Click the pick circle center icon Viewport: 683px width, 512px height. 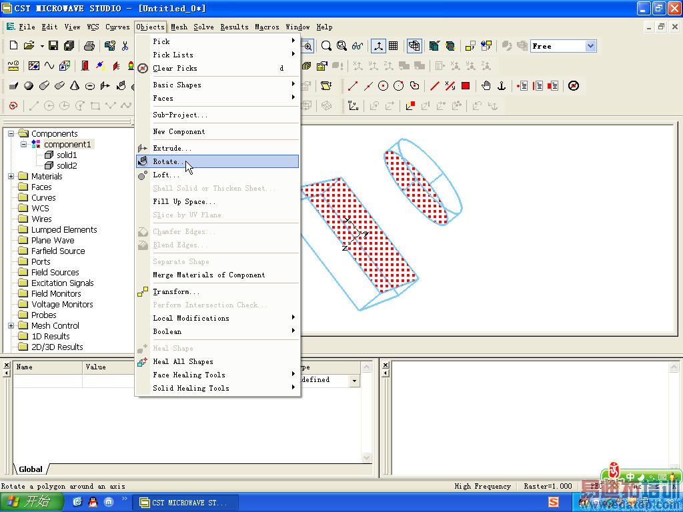pos(383,86)
